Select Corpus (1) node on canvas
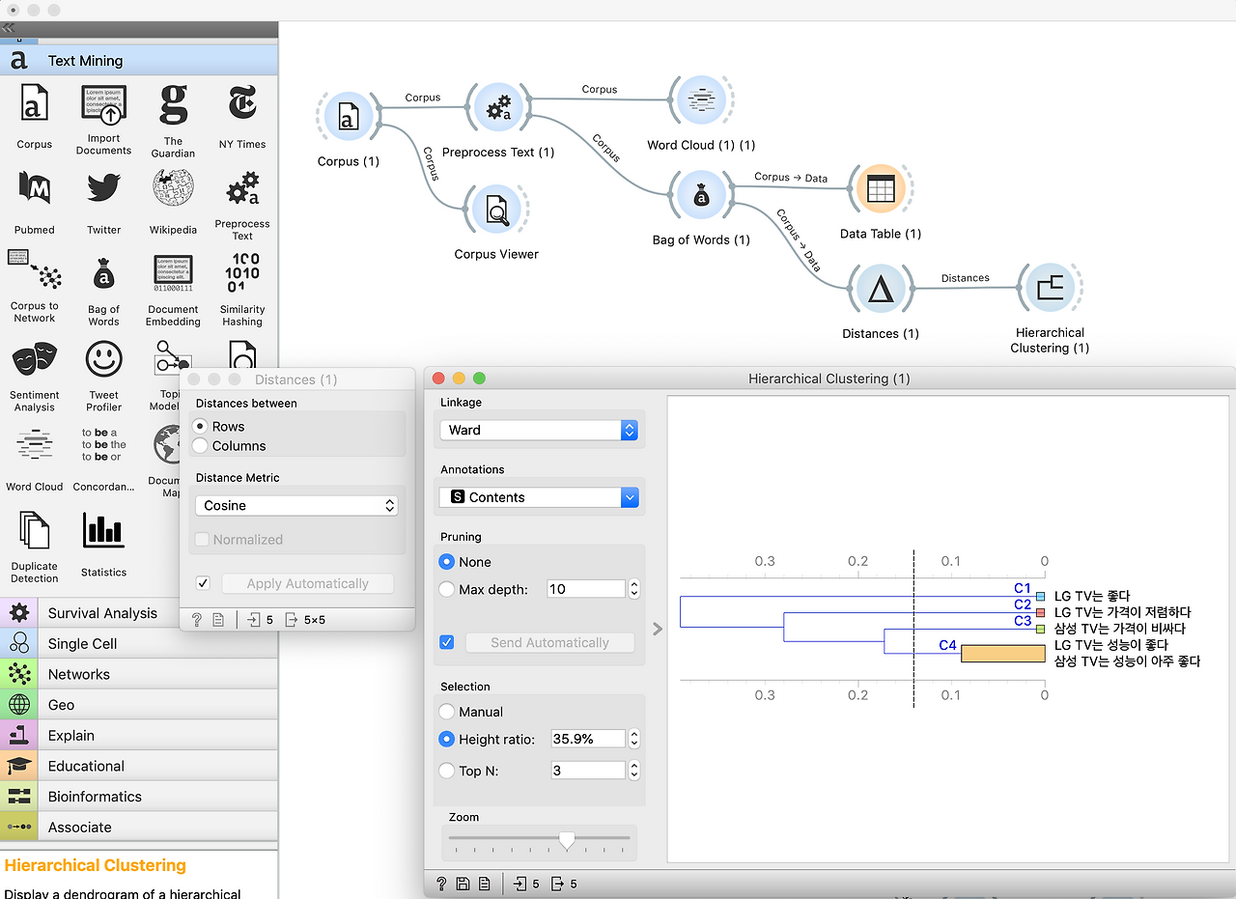 pyautogui.click(x=349, y=118)
